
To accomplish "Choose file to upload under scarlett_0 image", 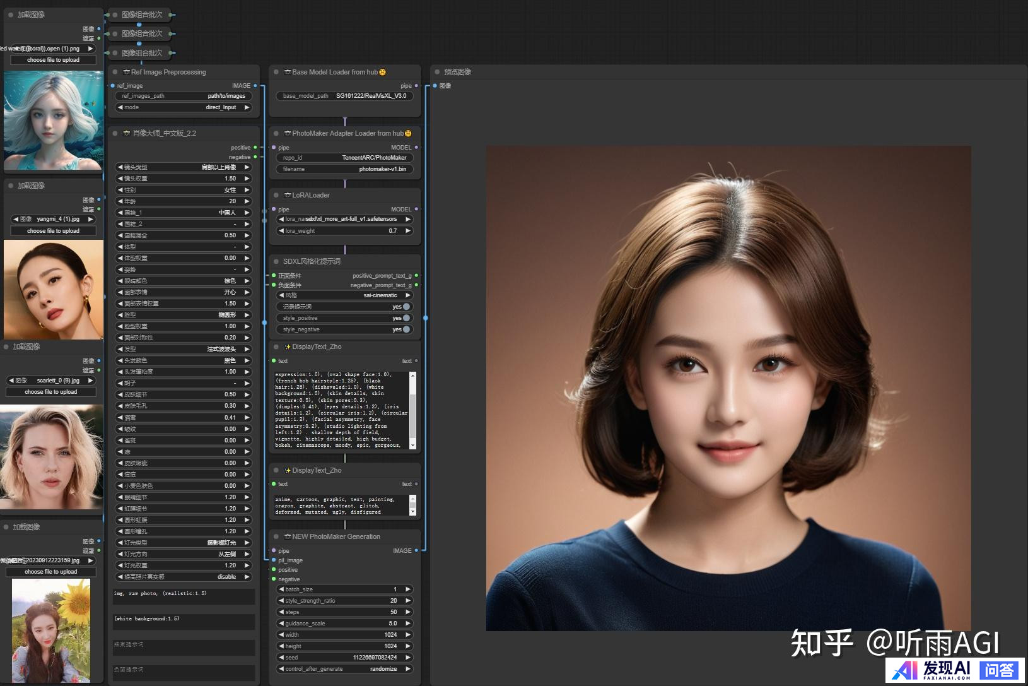I will pyautogui.click(x=51, y=392).
